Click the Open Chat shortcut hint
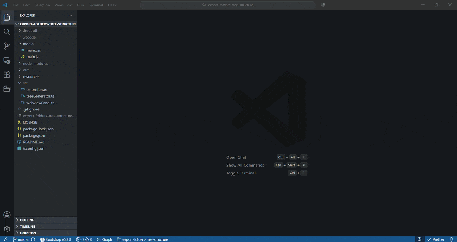 (x=236, y=157)
